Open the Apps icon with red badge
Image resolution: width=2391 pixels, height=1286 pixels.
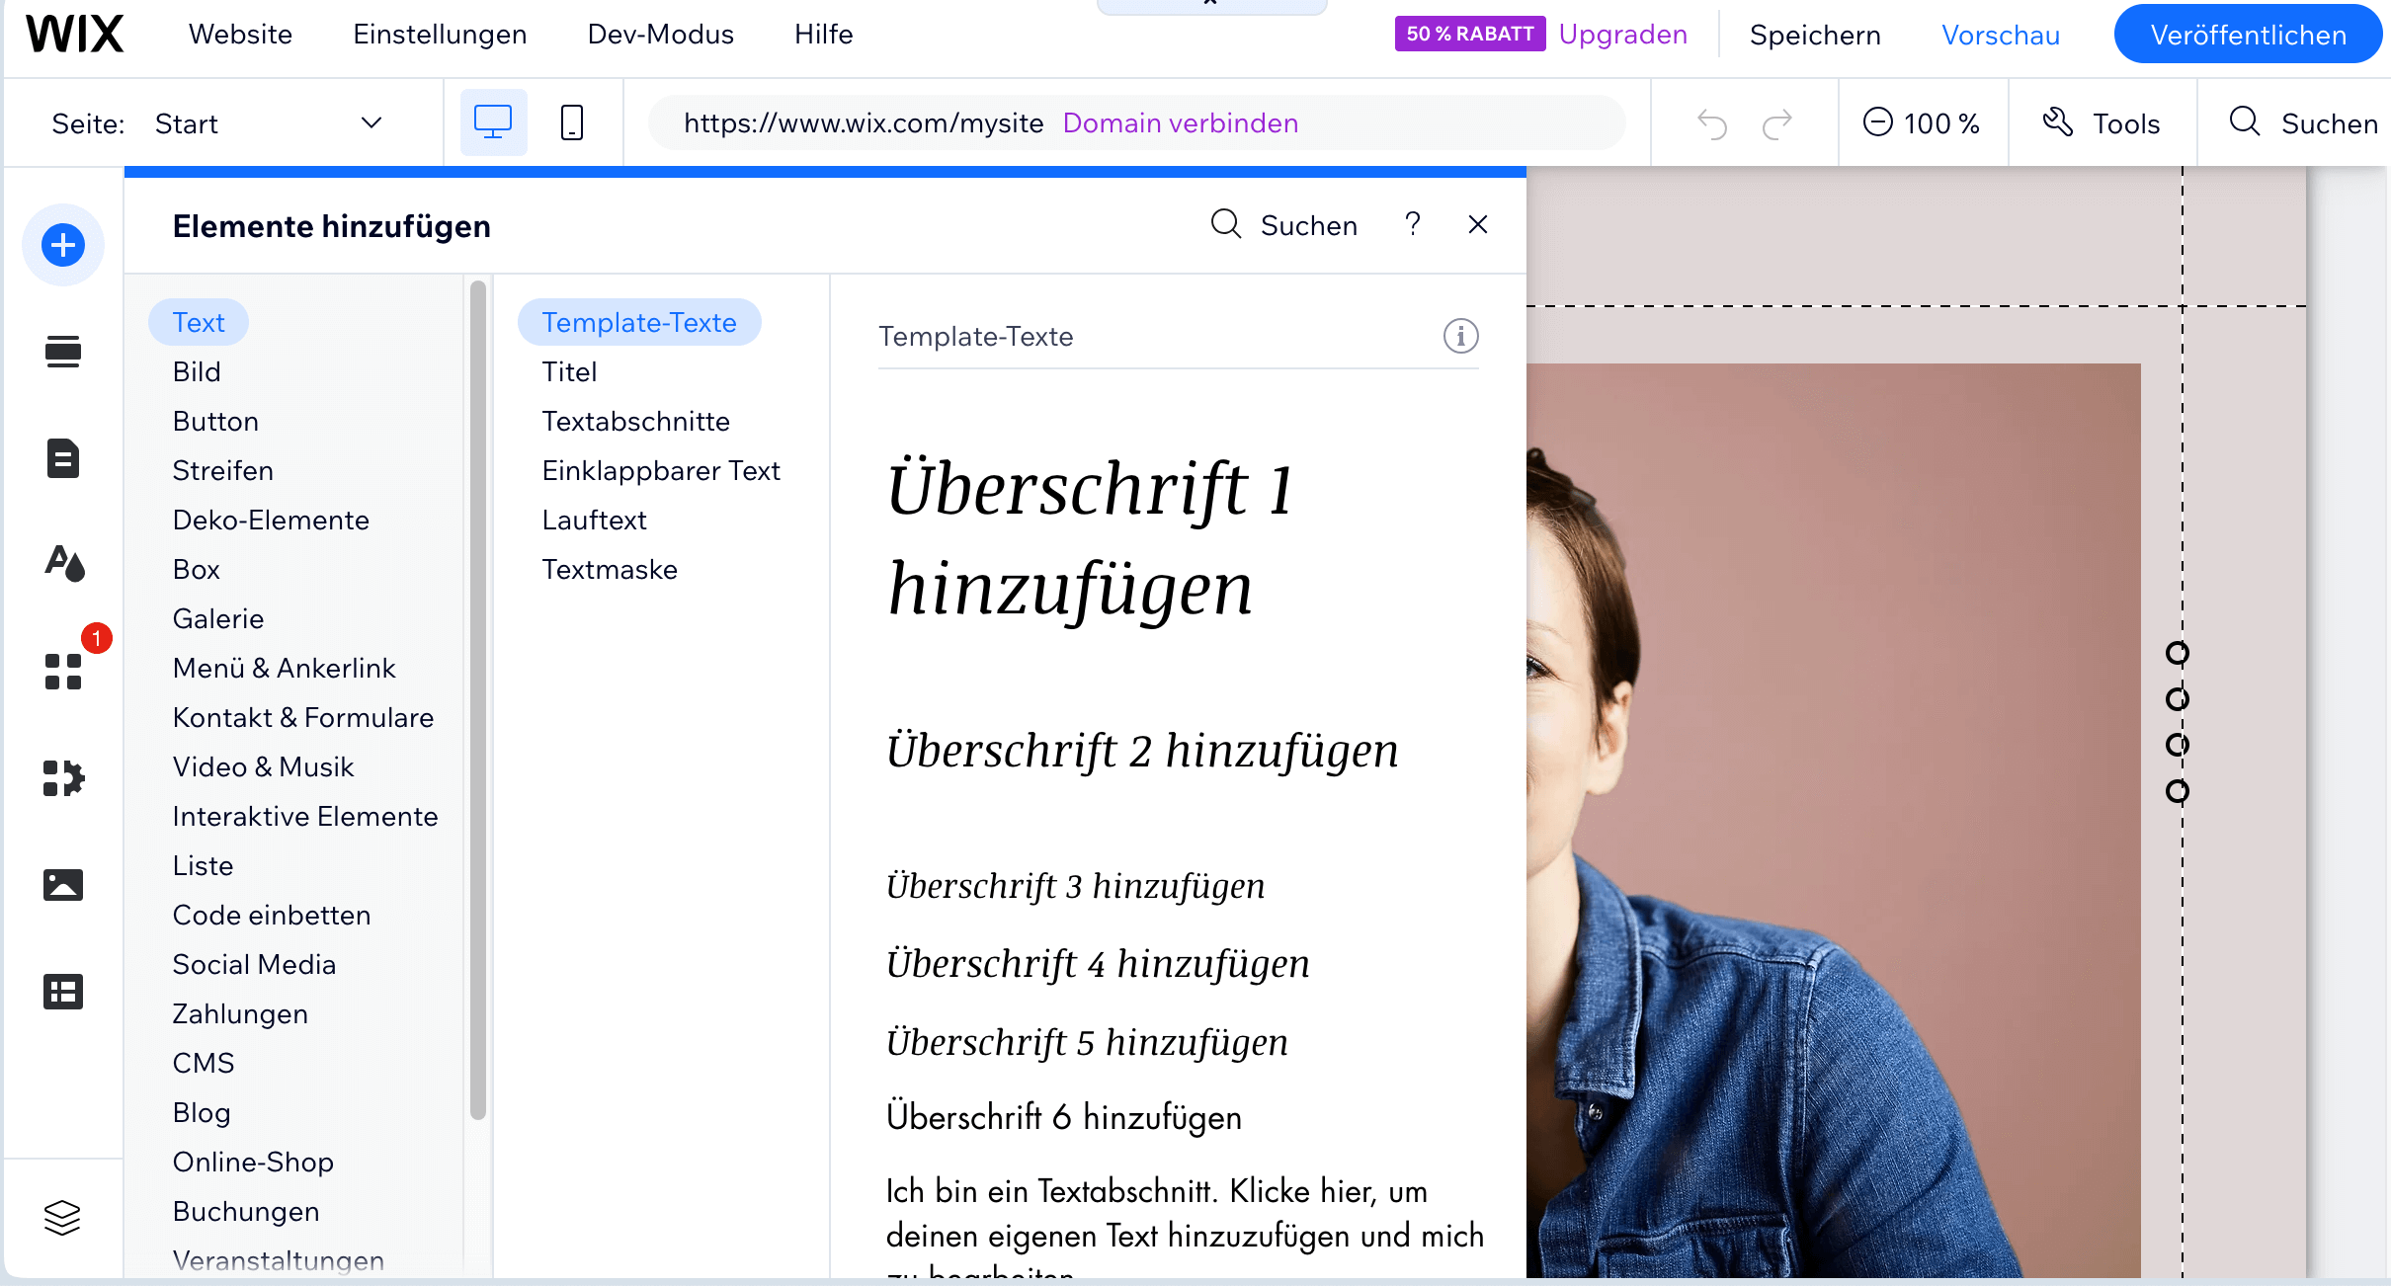pyautogui.click(x=63, y=672)
